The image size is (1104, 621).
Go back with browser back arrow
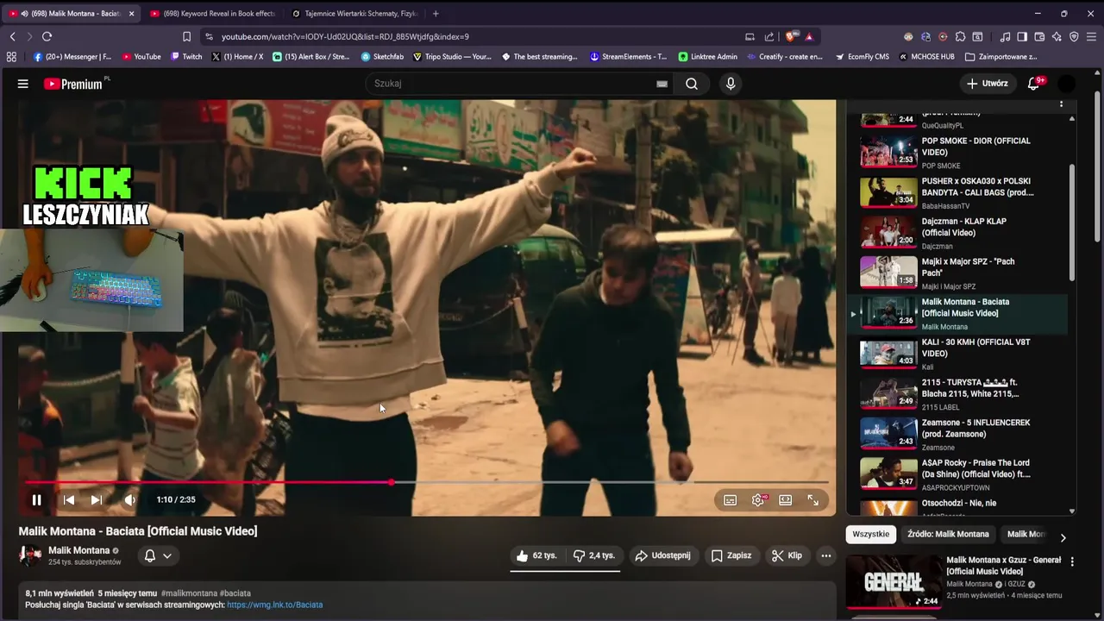pos(12,36)
